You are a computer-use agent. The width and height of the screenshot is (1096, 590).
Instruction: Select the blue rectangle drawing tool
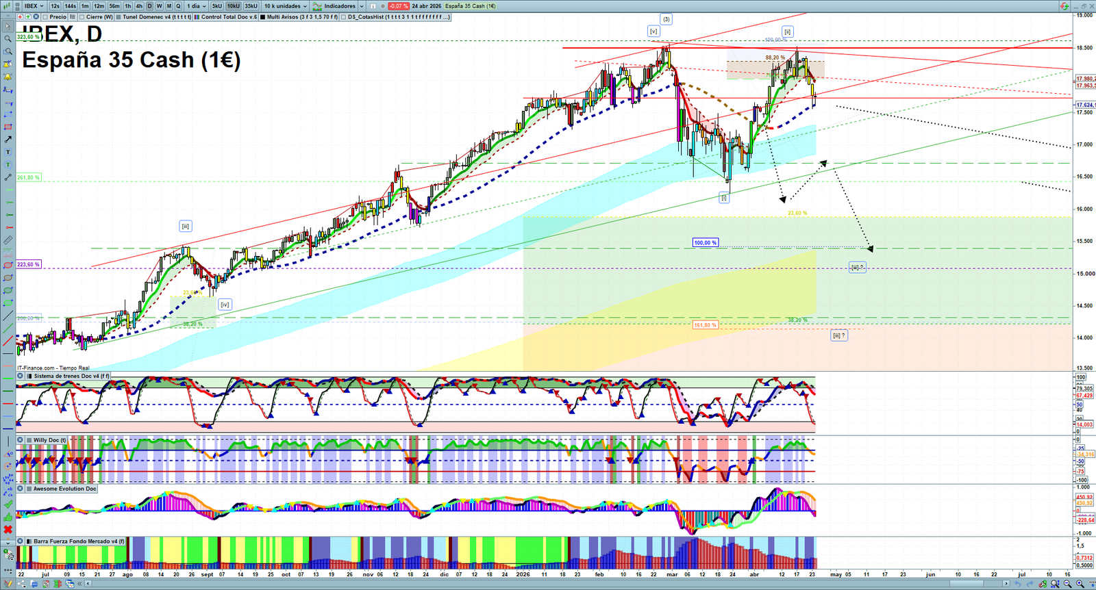pyautogui.click(x=8, y=114)
